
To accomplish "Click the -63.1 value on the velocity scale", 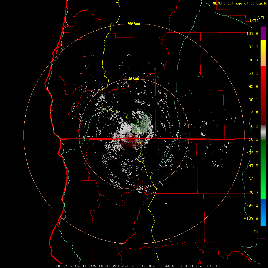I will [x=252, y=179].
